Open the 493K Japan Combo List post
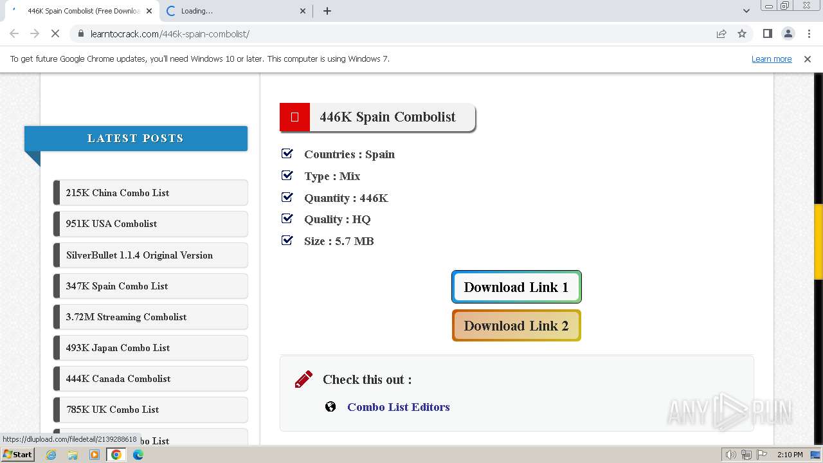 coord(150,348)
